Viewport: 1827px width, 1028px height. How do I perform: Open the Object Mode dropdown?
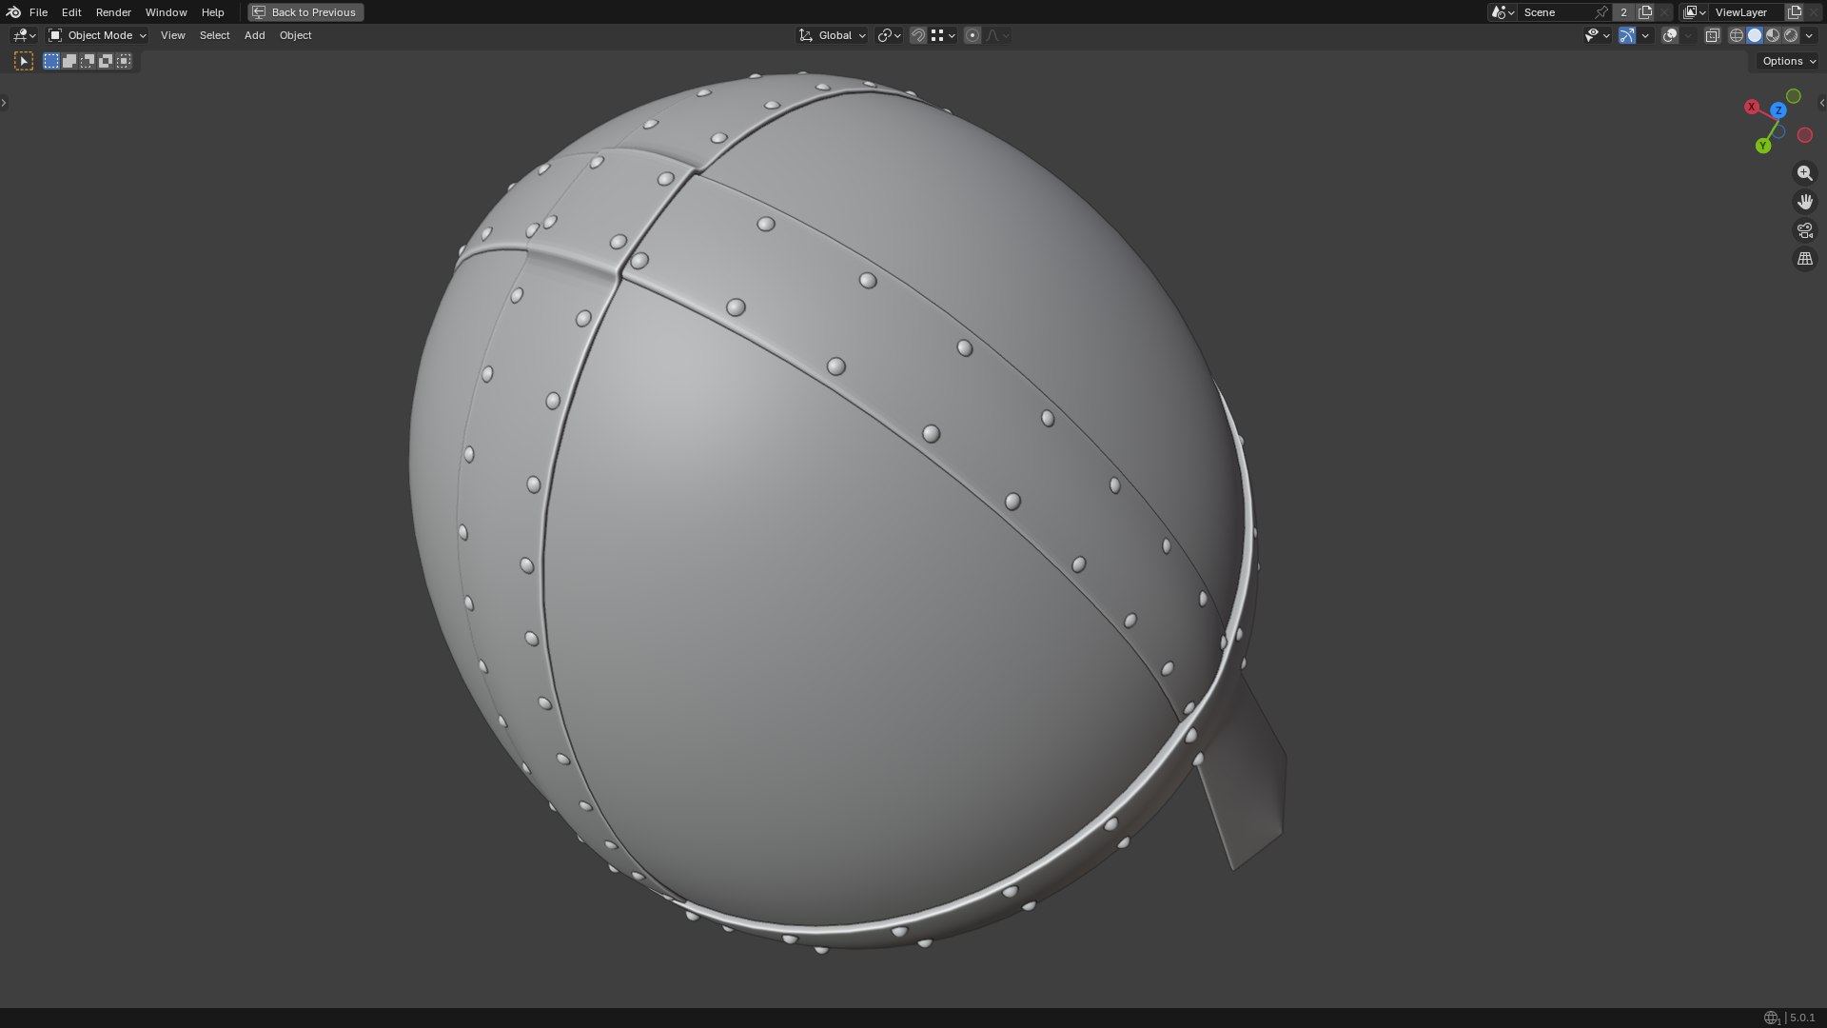[97, 35]
